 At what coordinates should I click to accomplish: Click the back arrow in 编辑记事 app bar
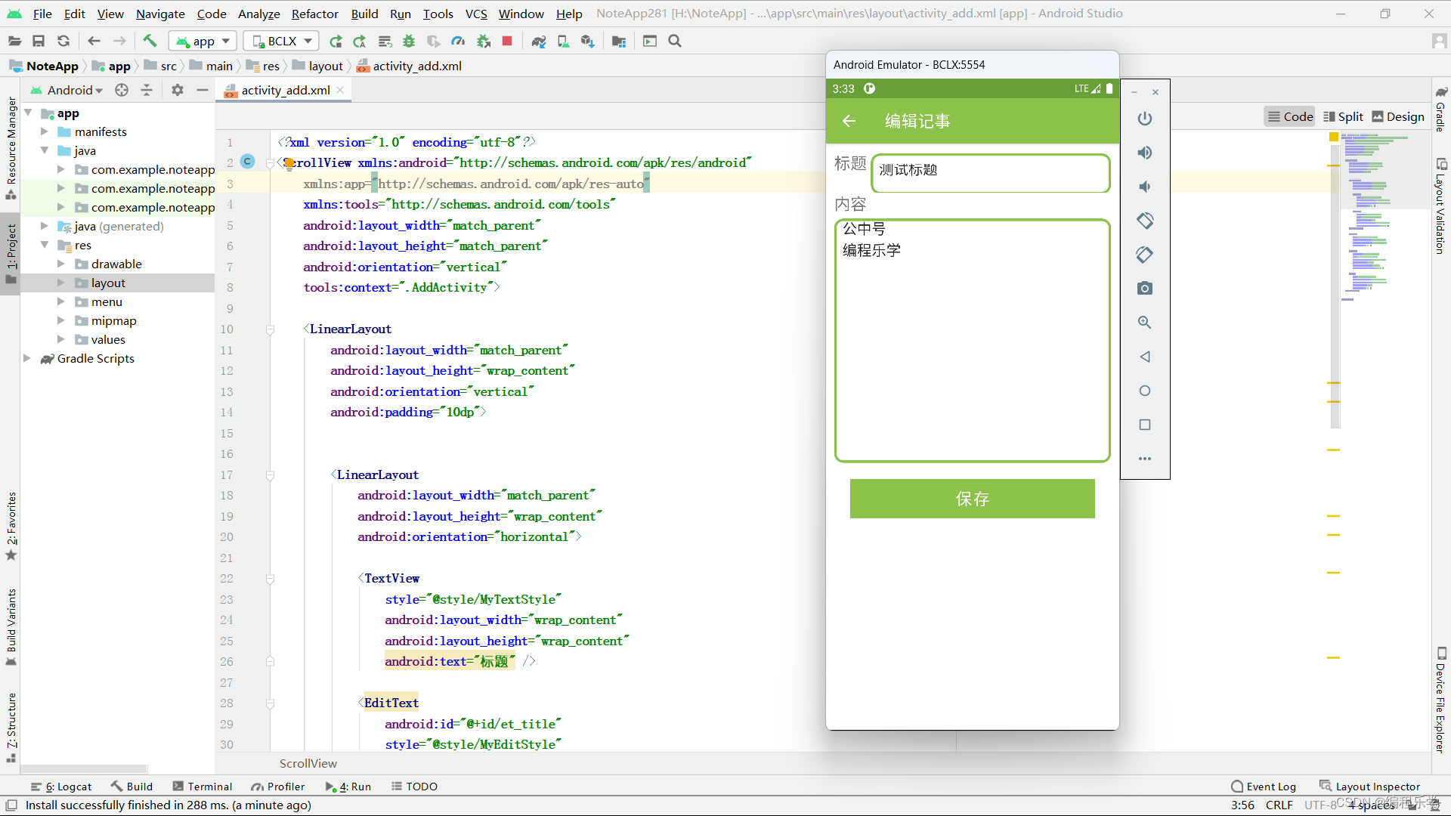[x=849, y=121]
